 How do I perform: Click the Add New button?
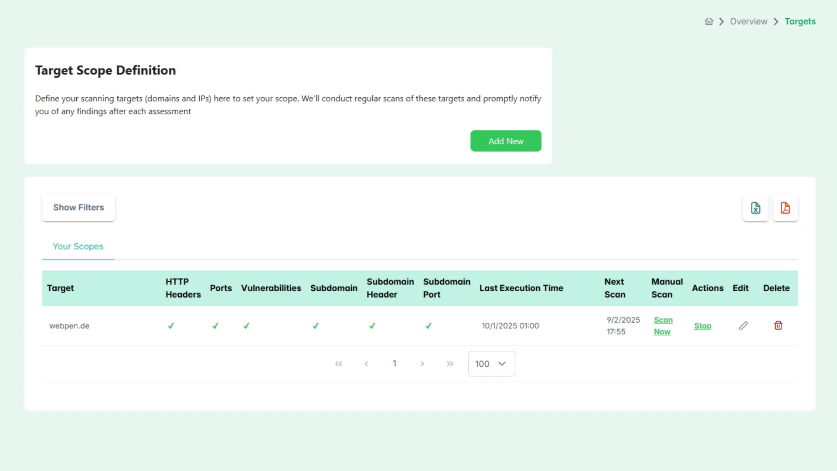[x=506, y=141]
